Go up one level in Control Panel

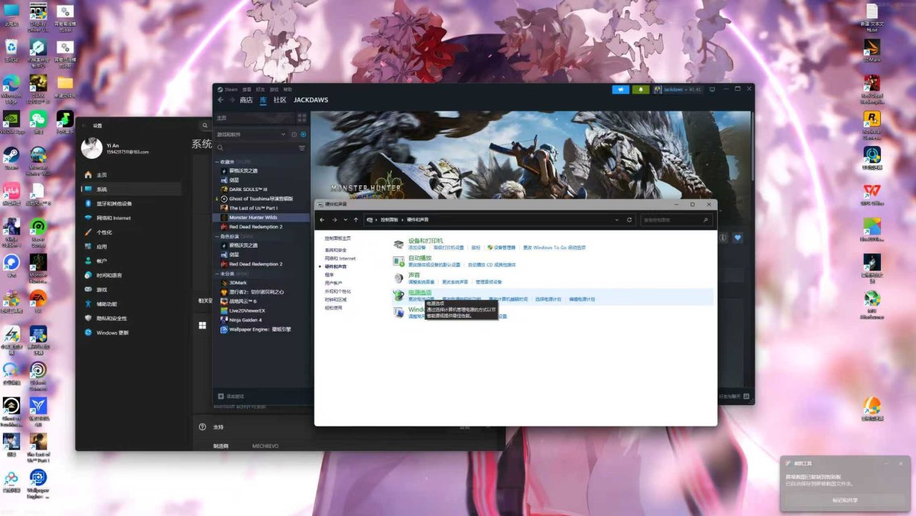tap(356, 220)
